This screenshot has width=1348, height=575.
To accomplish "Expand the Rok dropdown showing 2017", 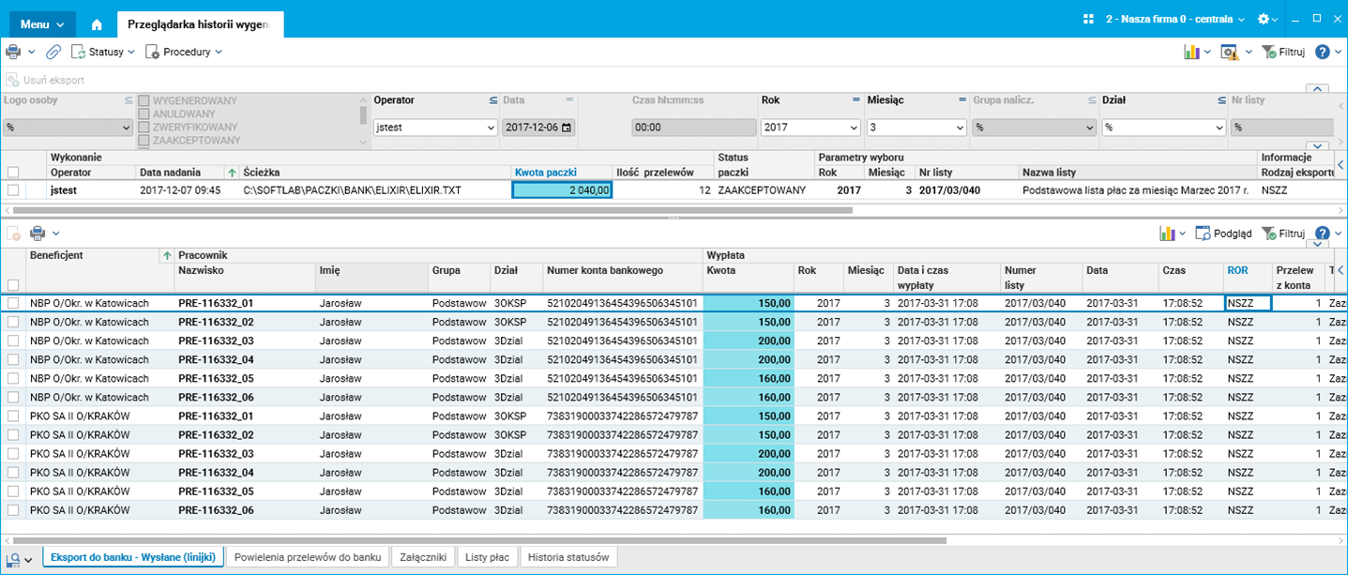I will (x=853, y=128).
